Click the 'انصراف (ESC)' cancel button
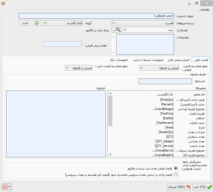This screenshot has width=213, height=192. (x=179, y=187)
